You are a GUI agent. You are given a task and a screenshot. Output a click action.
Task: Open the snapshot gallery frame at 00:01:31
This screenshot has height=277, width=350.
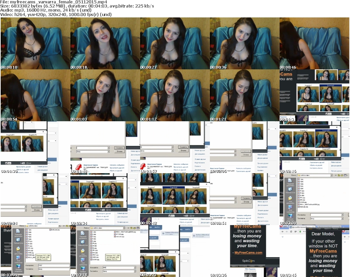pyautogui.click(x=314, y=95)
